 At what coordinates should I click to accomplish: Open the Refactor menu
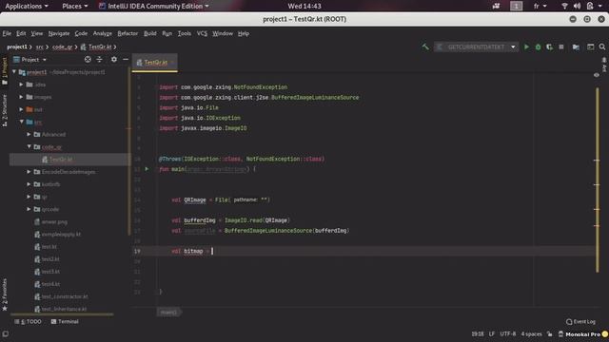click(x=128, y=33)
